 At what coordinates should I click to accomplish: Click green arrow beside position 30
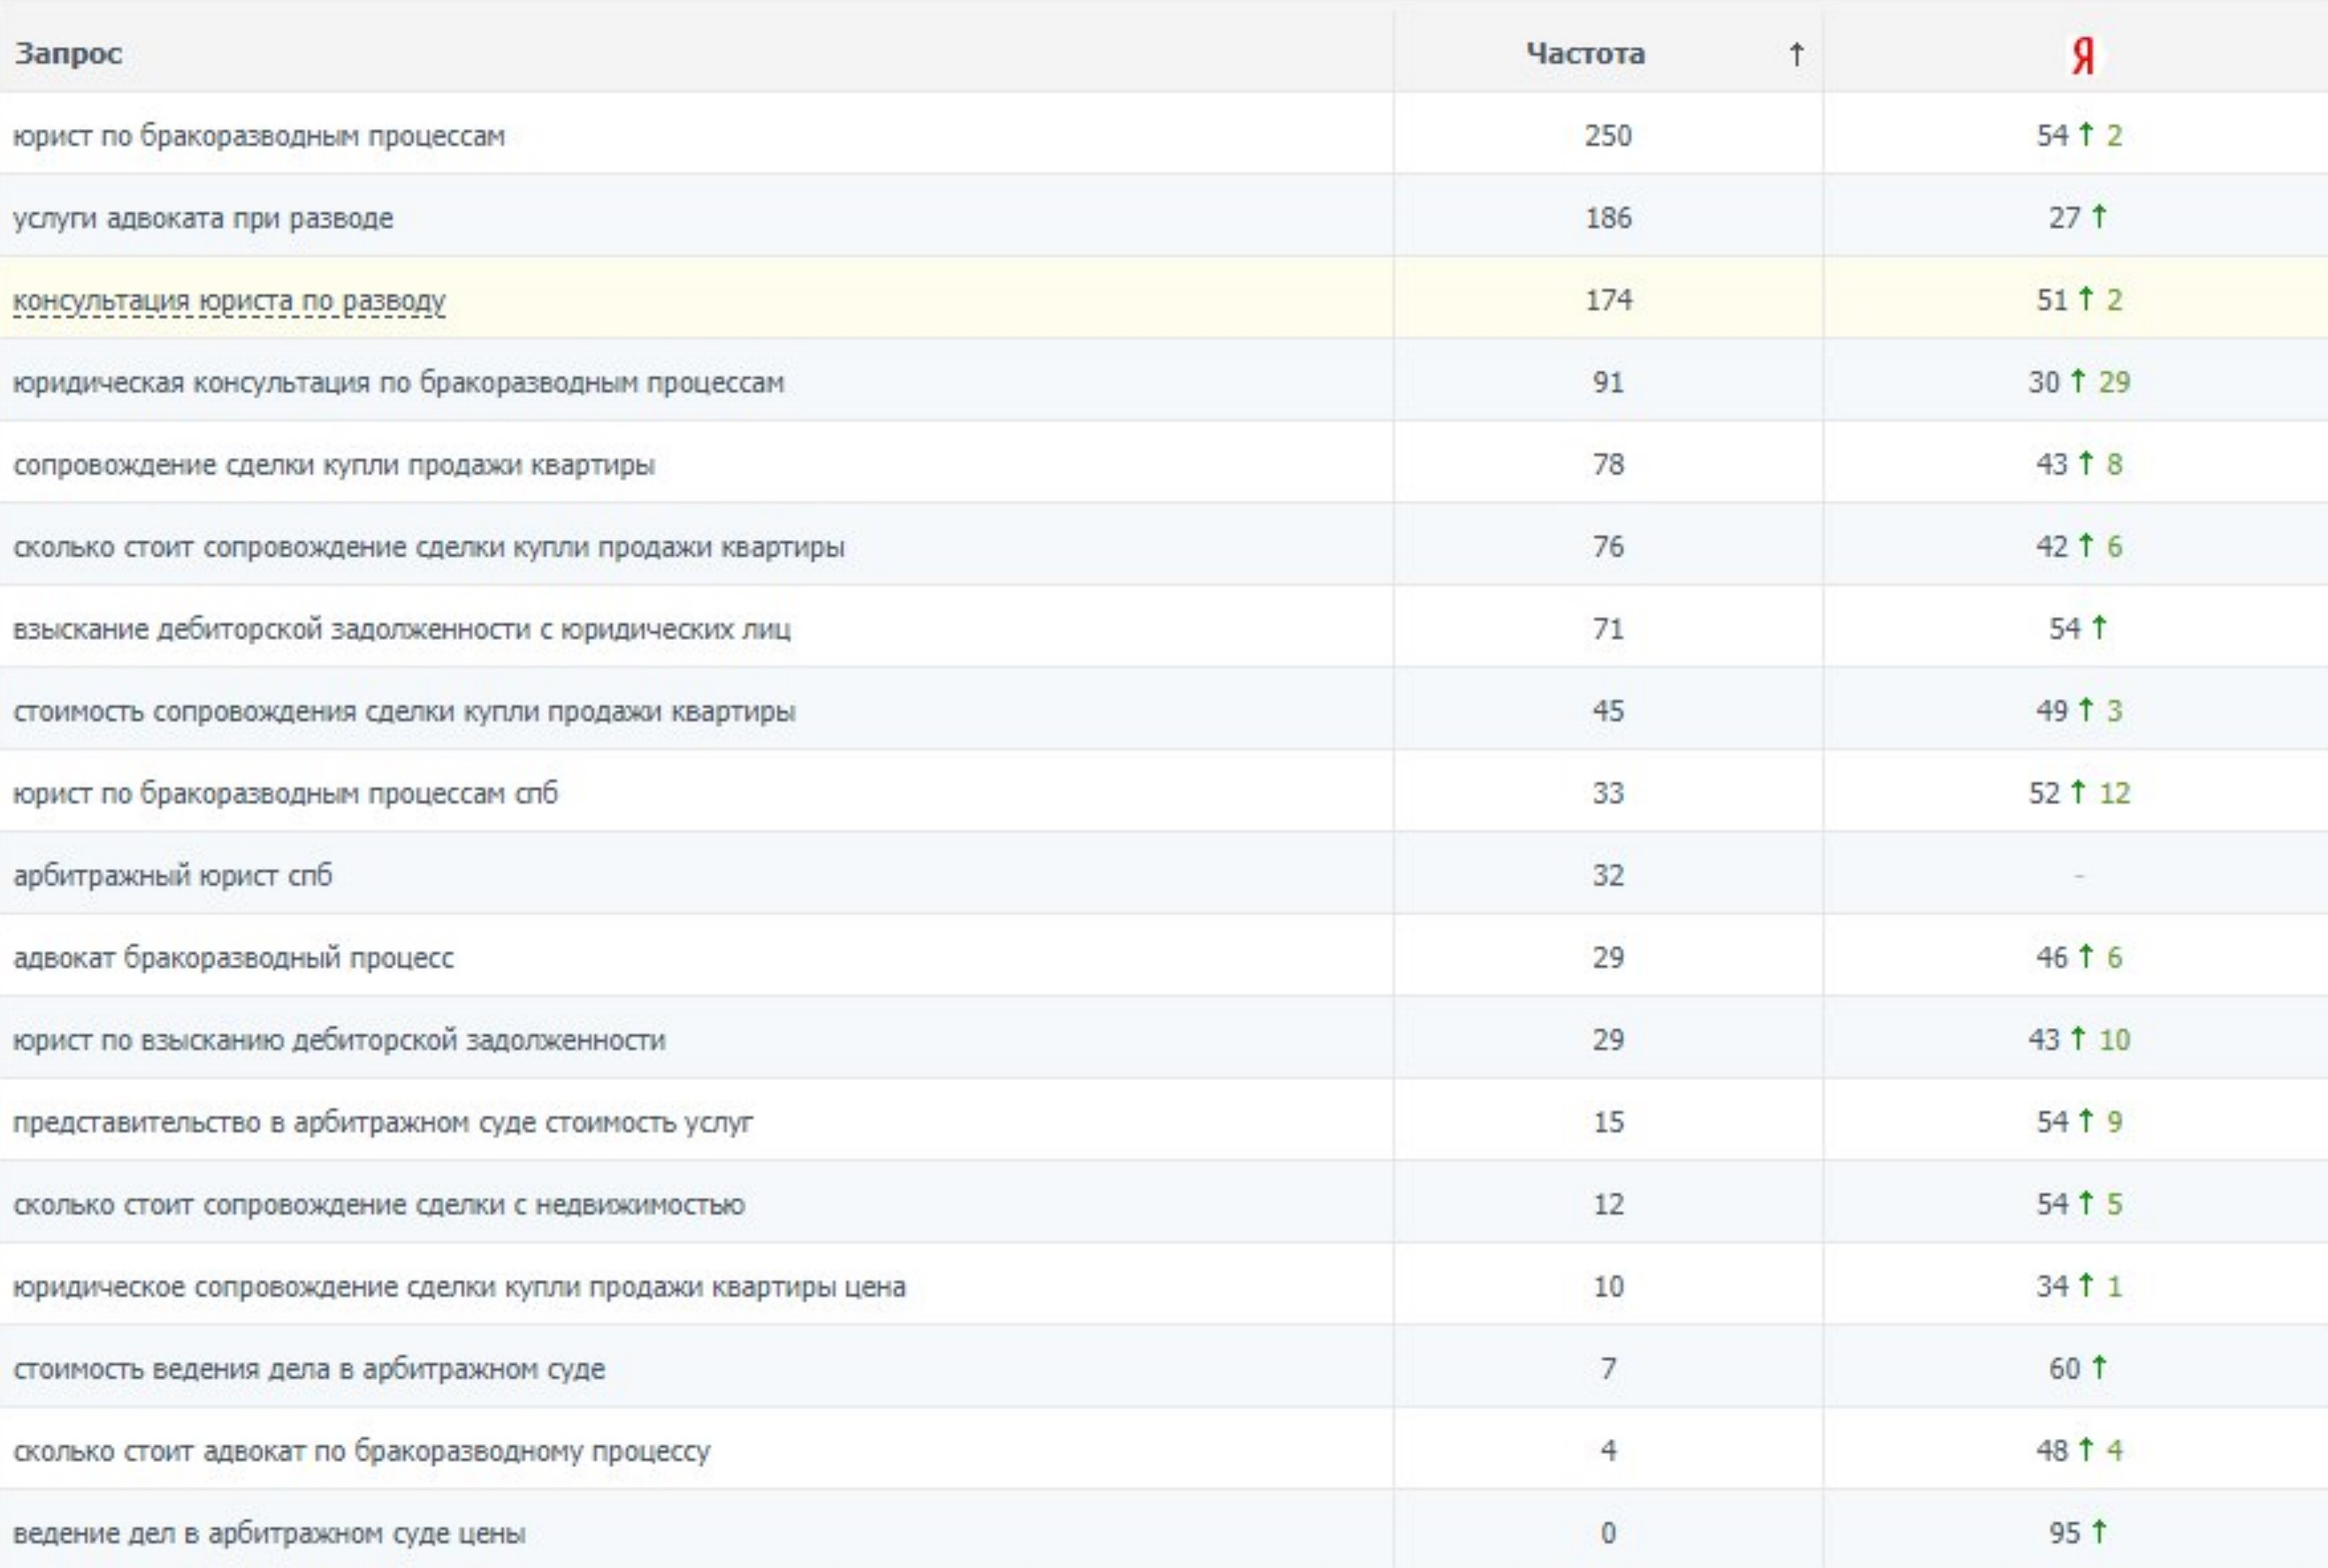click(2078, 381)
